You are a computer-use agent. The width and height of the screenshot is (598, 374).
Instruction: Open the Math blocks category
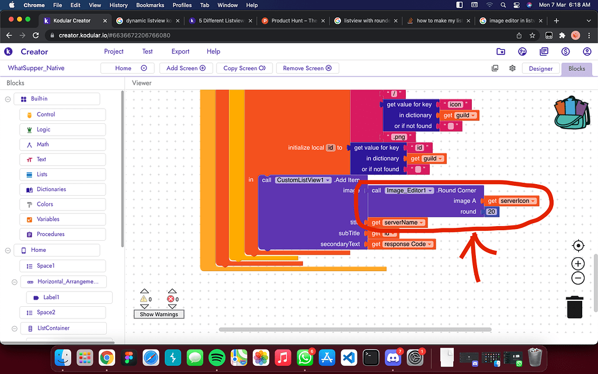coord(62,144)
